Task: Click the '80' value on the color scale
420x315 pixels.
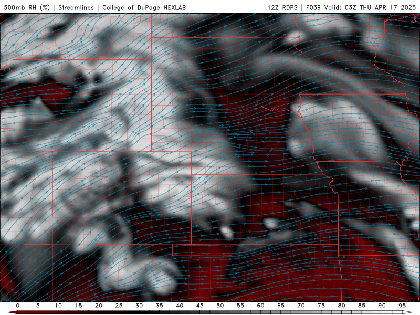Action: (342, 306)
